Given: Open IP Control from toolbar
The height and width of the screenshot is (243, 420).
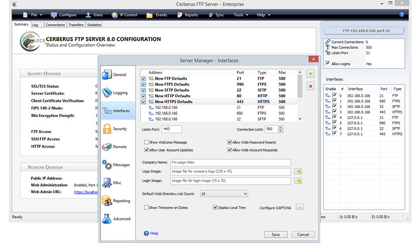Looking at the screenshot, I should (x=125, y=15).
